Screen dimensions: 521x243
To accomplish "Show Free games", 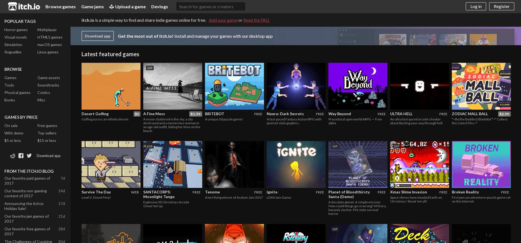I will point(47,126).
